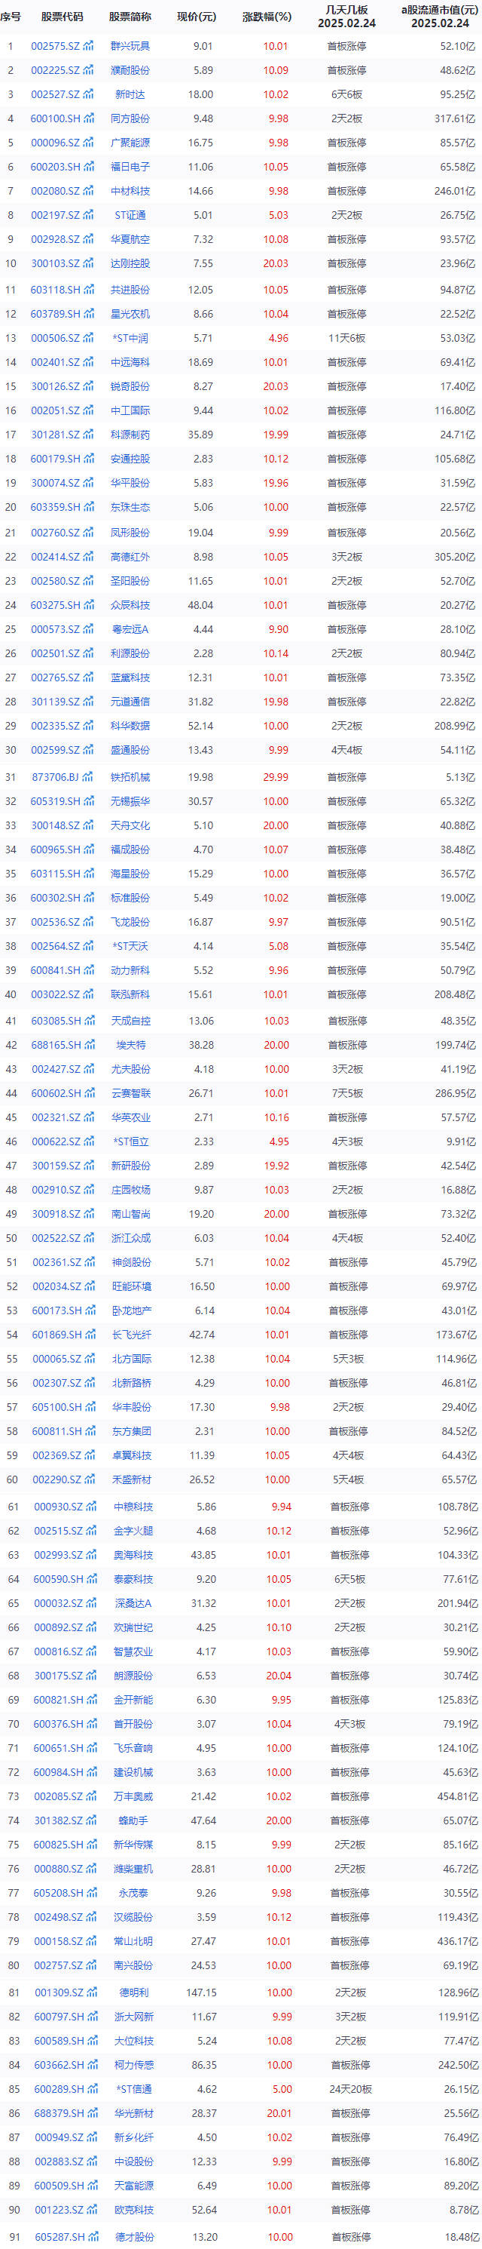This screenshot has width=482, height=2249.
Task: Open stock name link 华夏航空
Action: tap(130, 239)
